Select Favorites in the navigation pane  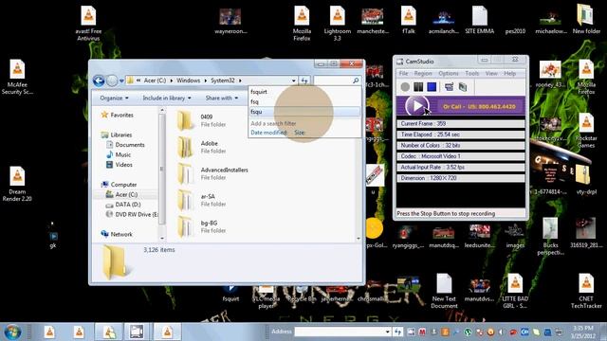pos(121,115)
